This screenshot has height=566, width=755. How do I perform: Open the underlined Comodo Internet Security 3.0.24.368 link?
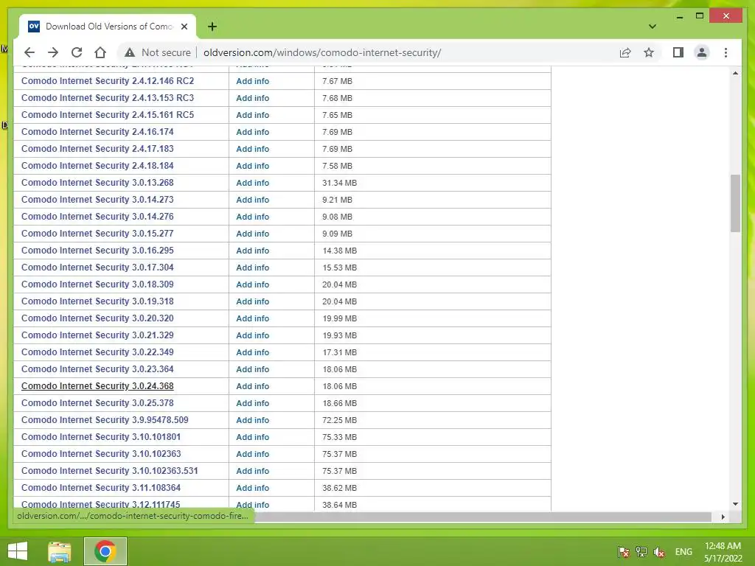tap(97, 386)
